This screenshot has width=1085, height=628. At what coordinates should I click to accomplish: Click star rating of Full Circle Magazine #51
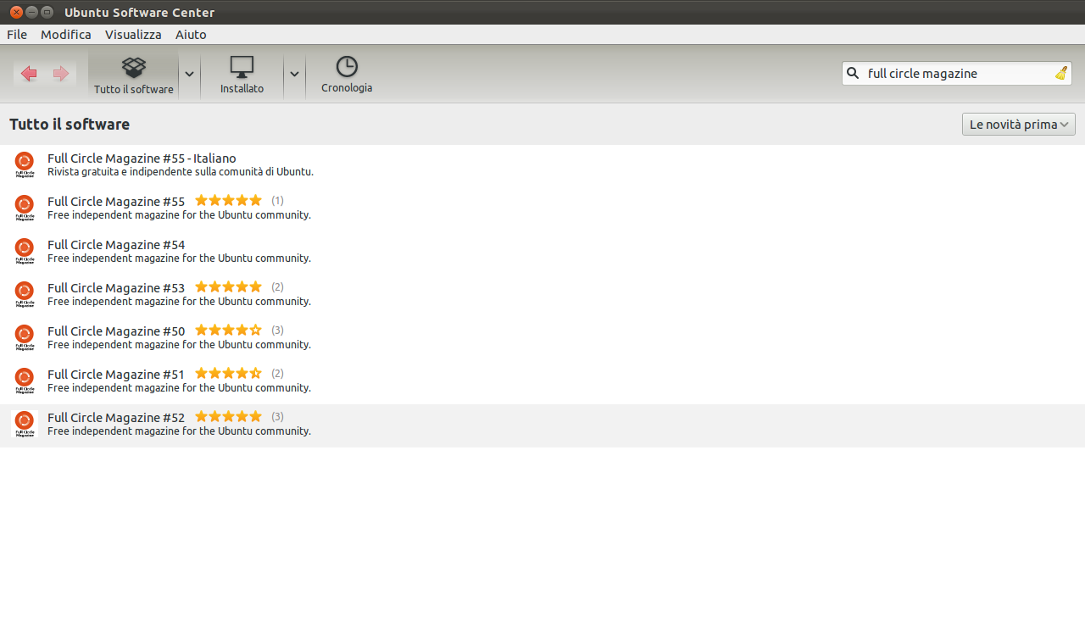(228, 374)
